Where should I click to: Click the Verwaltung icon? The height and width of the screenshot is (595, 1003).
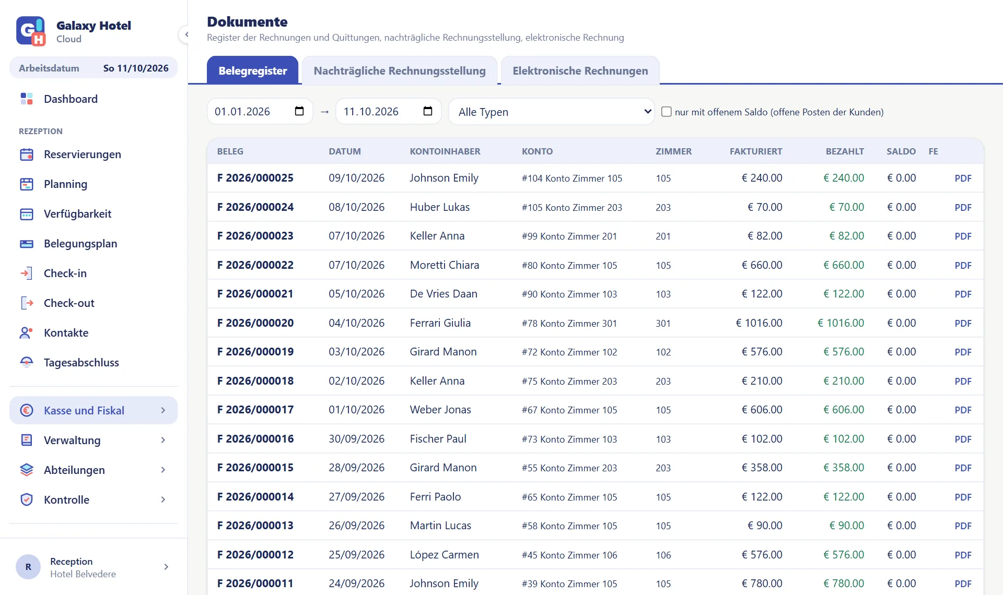tap(27, 441)
